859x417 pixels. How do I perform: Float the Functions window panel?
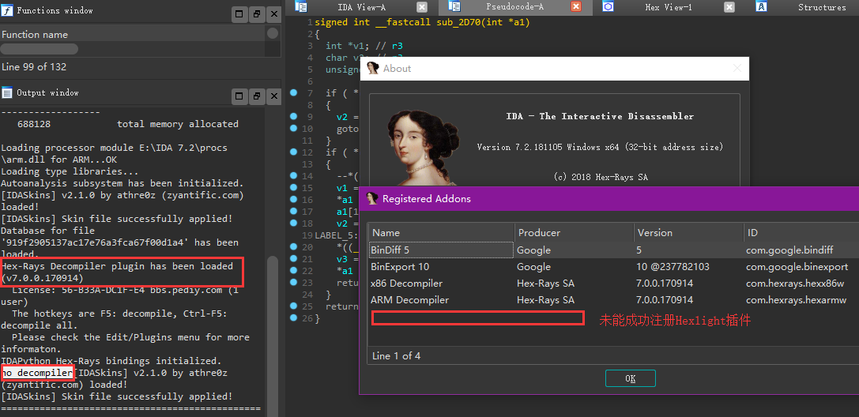click(256, 15)
